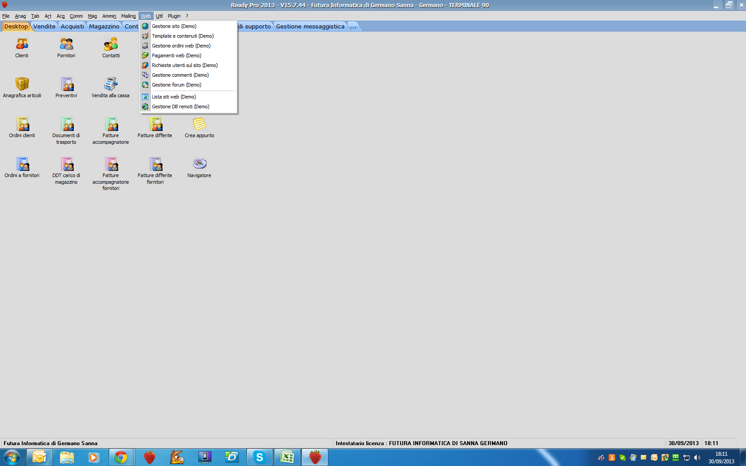Image resolution: width=746 pixels, height=466 pixels.
Task: Open the Util menu
Action: pyautogui.click(x=159, y=16)
